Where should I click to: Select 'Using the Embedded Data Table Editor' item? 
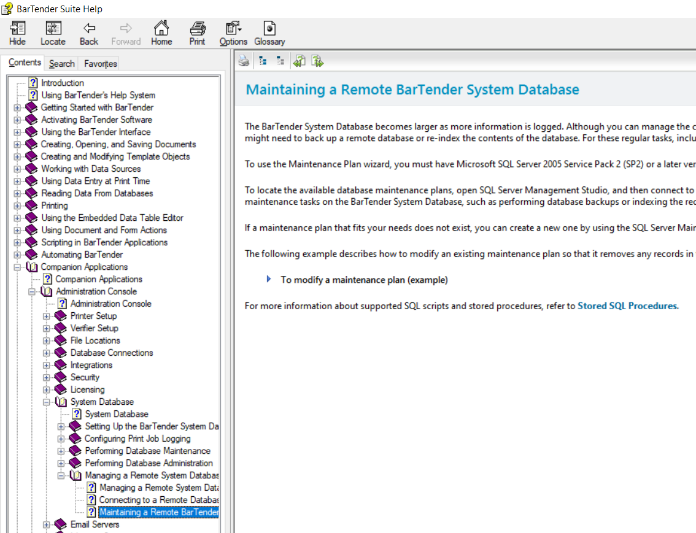112,218
